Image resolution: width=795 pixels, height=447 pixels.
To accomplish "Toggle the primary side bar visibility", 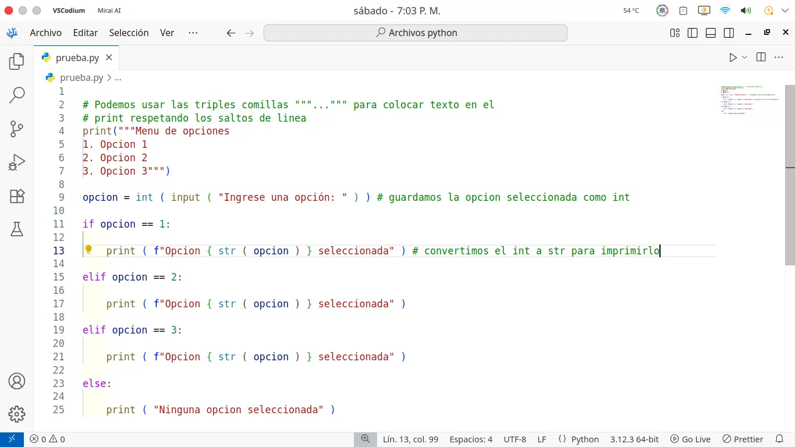I will click(693, 33).
